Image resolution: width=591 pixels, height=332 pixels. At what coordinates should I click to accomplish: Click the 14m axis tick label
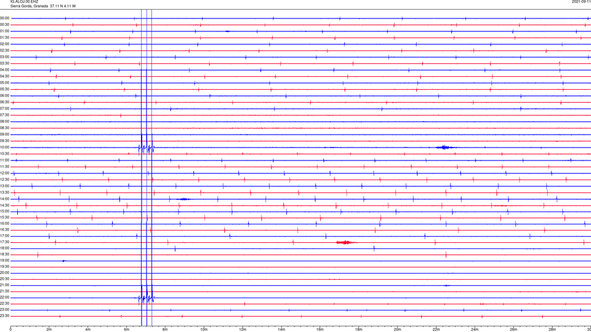point(281,330)
